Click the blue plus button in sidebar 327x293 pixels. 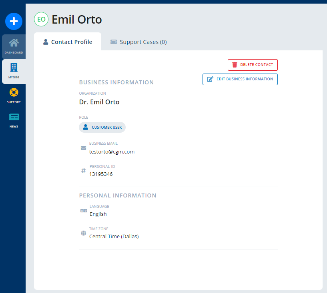(13, 21)
